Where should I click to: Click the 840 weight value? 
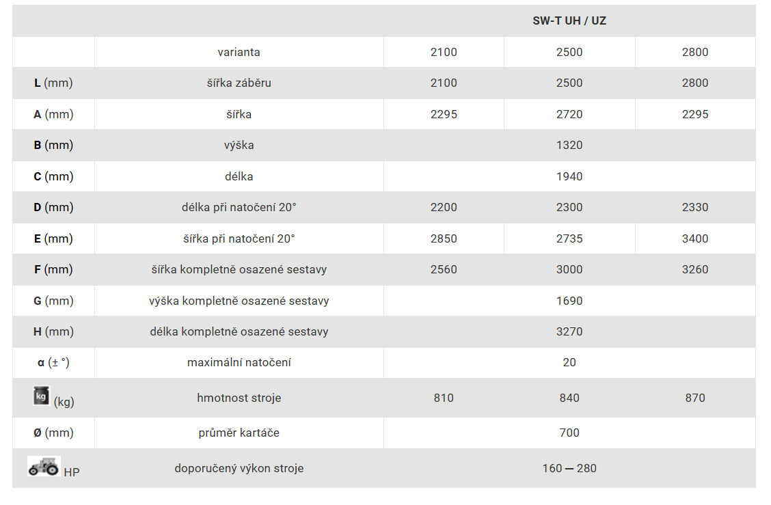point(569,398)
